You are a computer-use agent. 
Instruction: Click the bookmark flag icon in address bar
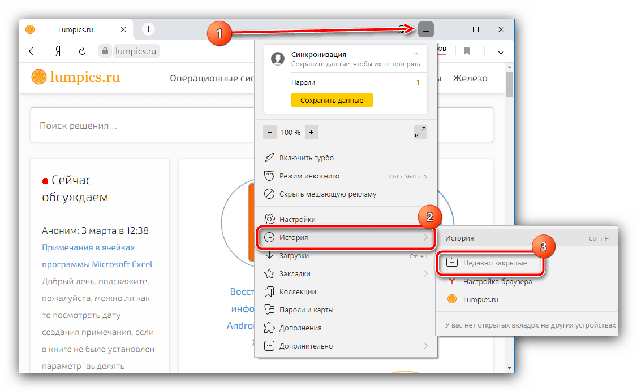467,51
